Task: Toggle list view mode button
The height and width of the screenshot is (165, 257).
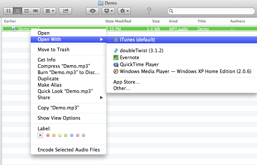Action: [18, 11]
